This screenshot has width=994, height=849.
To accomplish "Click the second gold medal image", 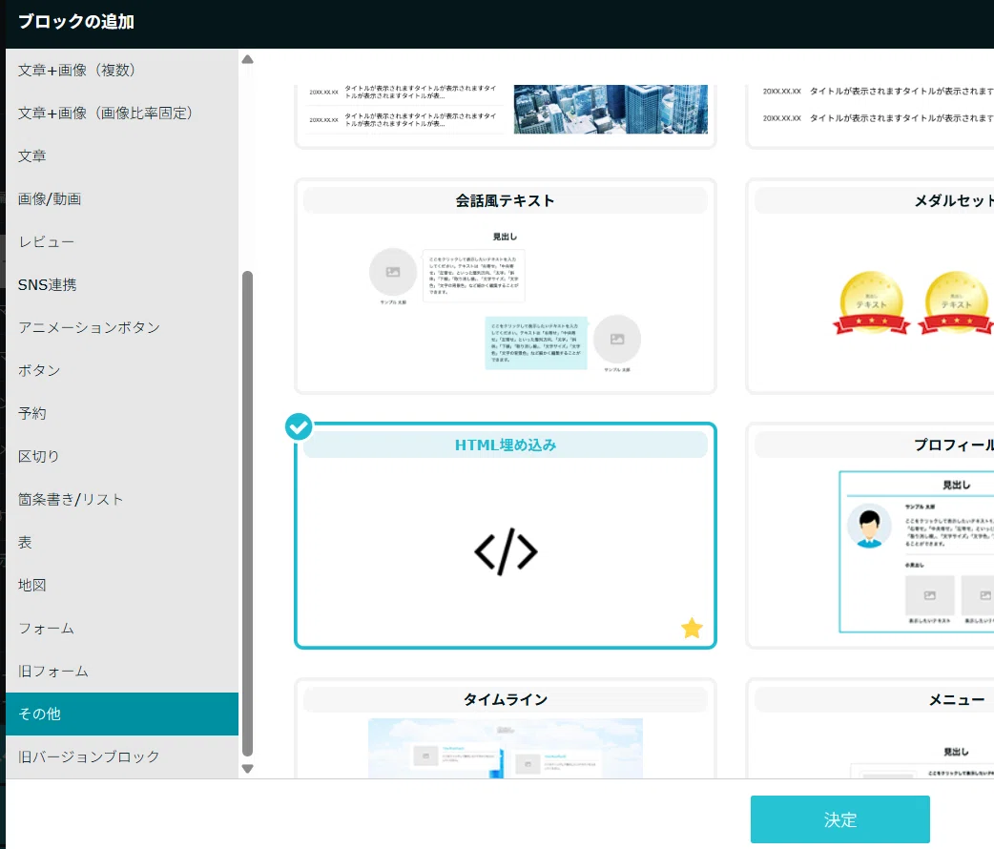I will coord(956,303).
